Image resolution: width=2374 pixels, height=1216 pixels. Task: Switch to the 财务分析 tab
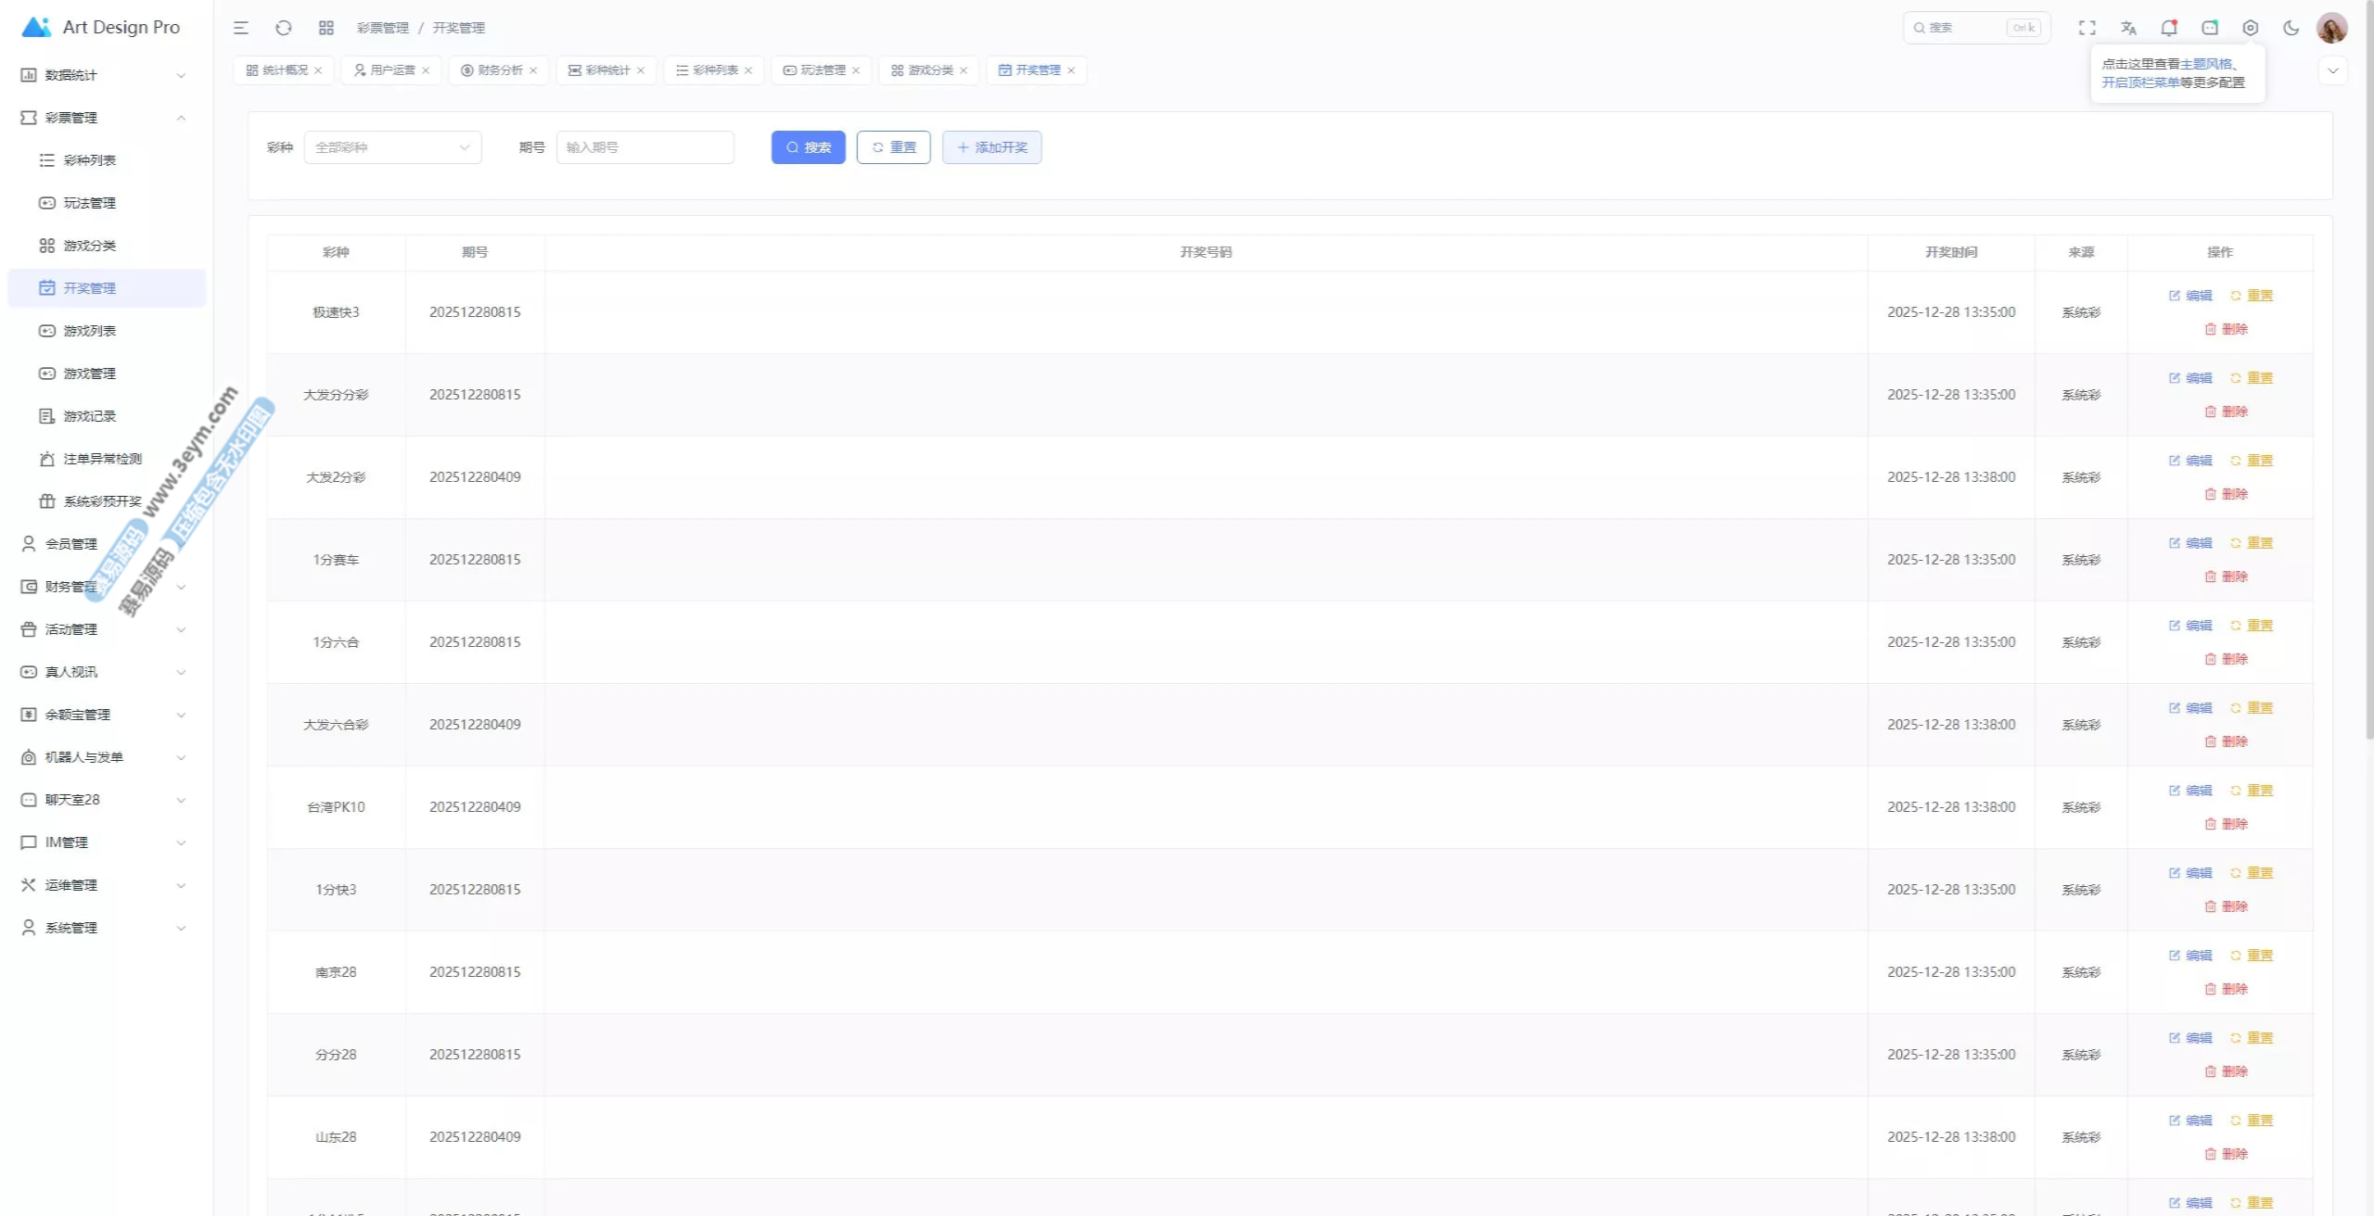500,70
